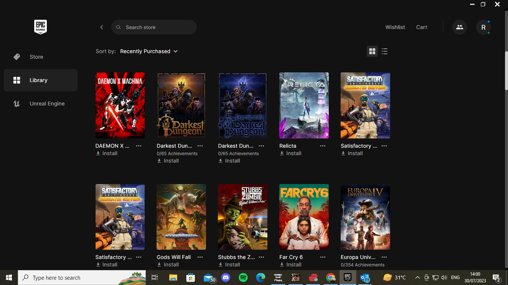Switch library to list view

pos(385,51)
